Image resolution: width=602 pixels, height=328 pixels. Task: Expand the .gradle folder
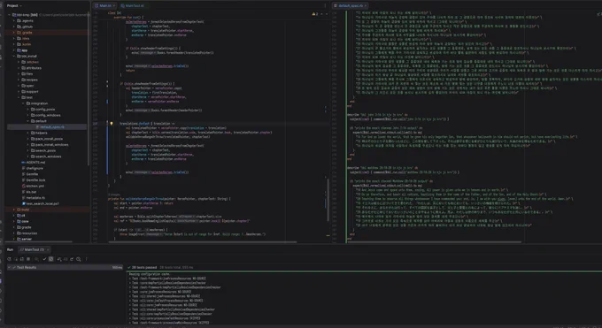[x=14, y=33]
